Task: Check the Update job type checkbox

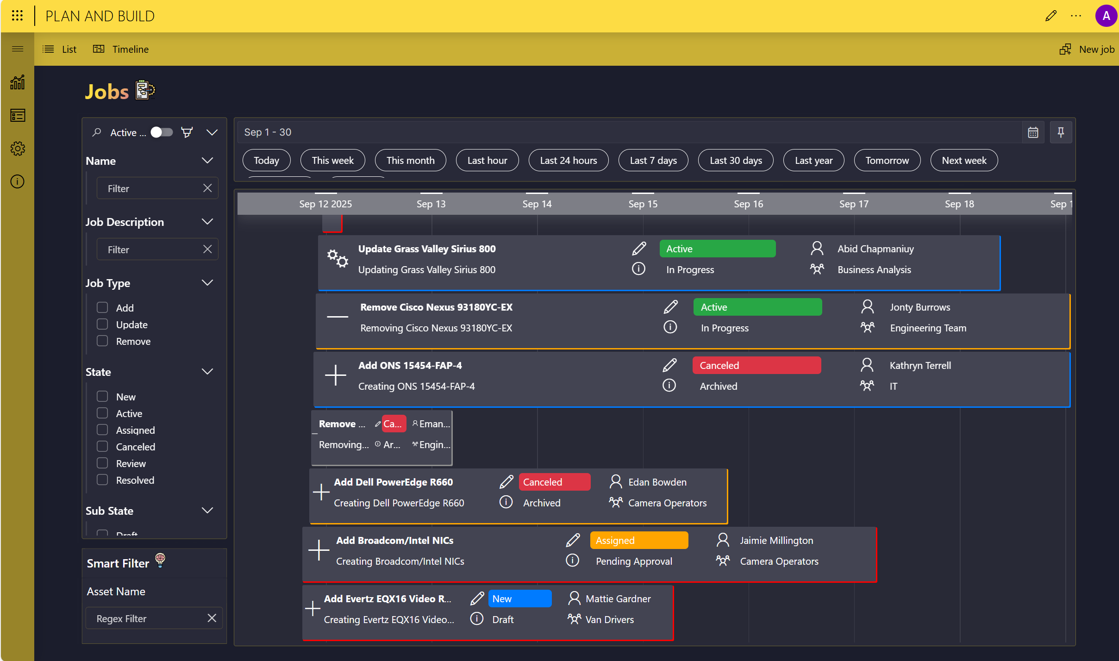Action: (x=102, y=324)
